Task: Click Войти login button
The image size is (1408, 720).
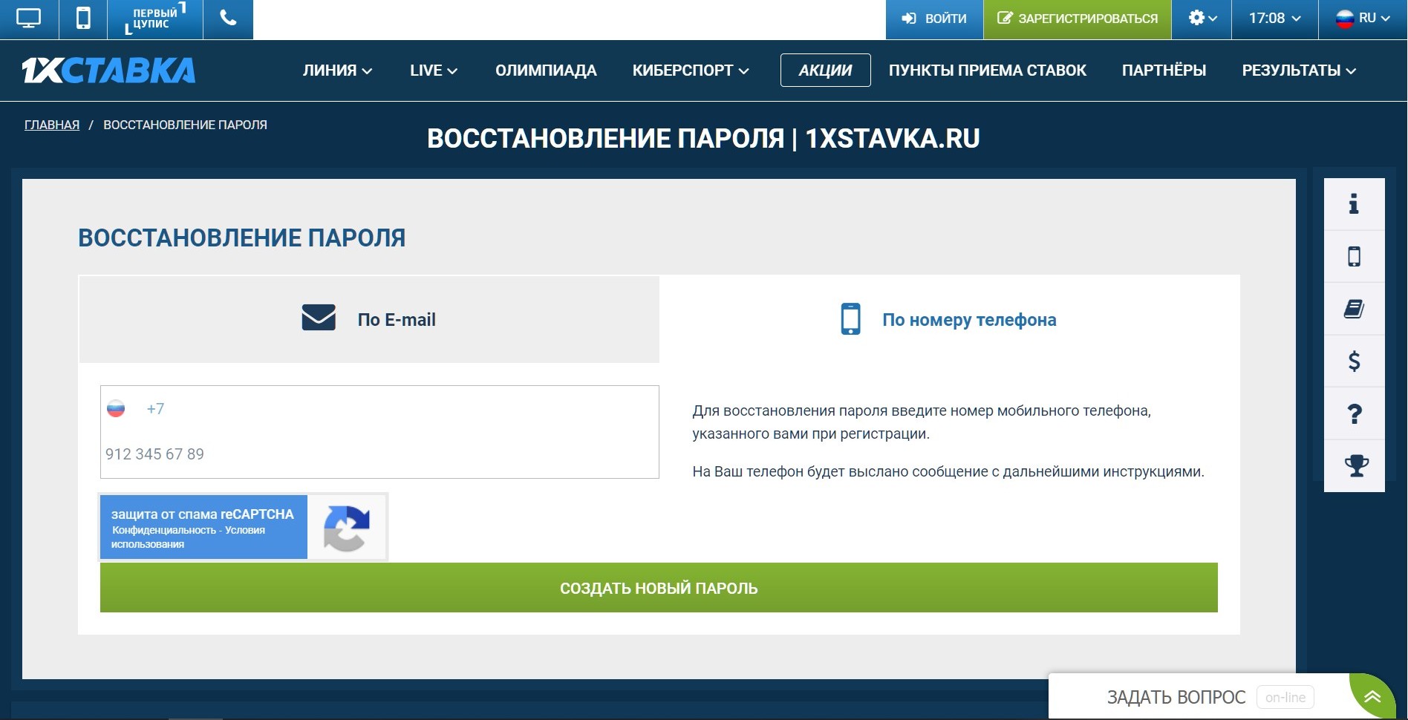Action: [934, 19]
